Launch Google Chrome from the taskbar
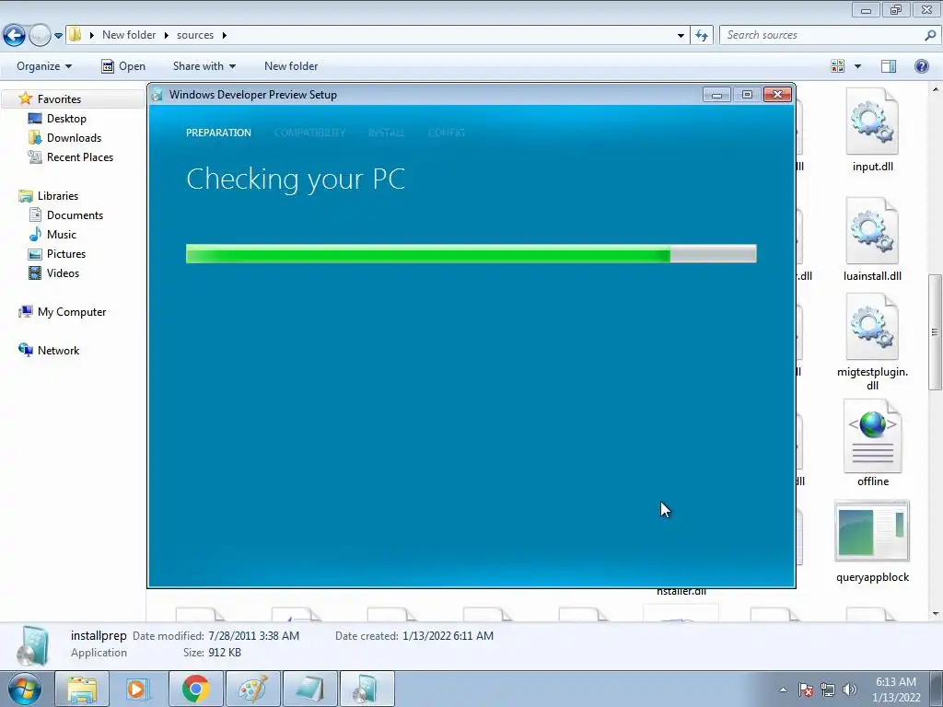The height and width of the screenshot is (707, 943). (x=195, y=689)
